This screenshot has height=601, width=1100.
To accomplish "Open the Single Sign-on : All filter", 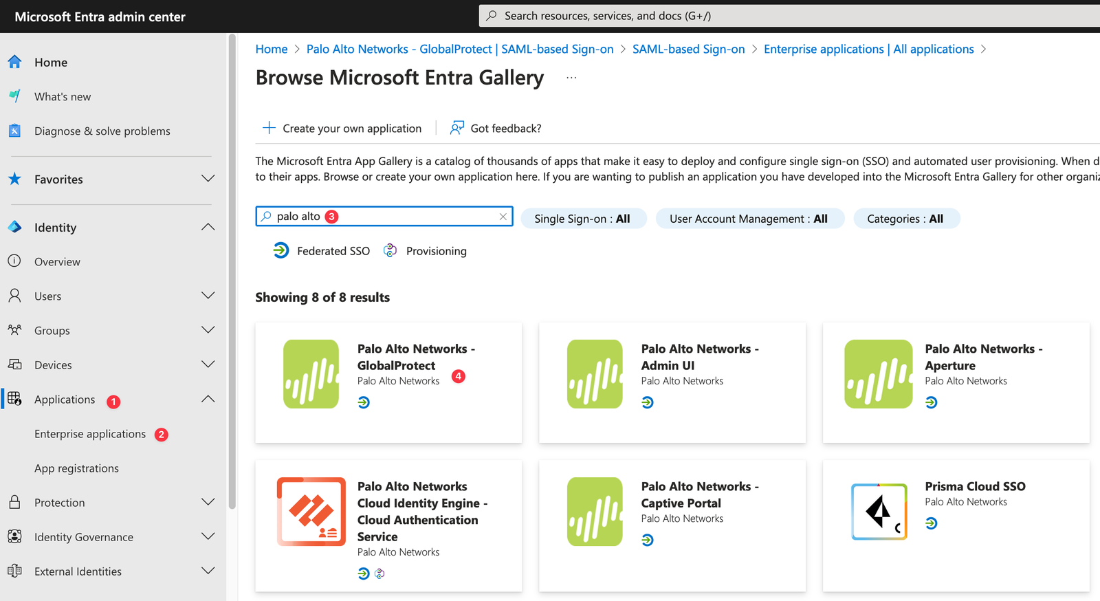I will [x=582, y=219].
